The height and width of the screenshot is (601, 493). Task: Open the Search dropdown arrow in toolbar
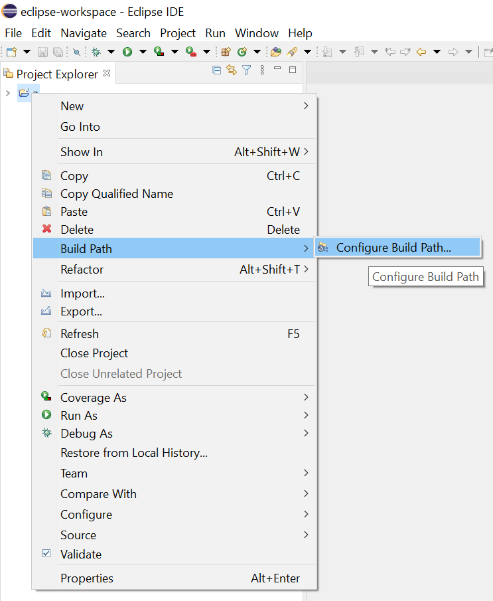pyautogui.click(x=308, y=52)
